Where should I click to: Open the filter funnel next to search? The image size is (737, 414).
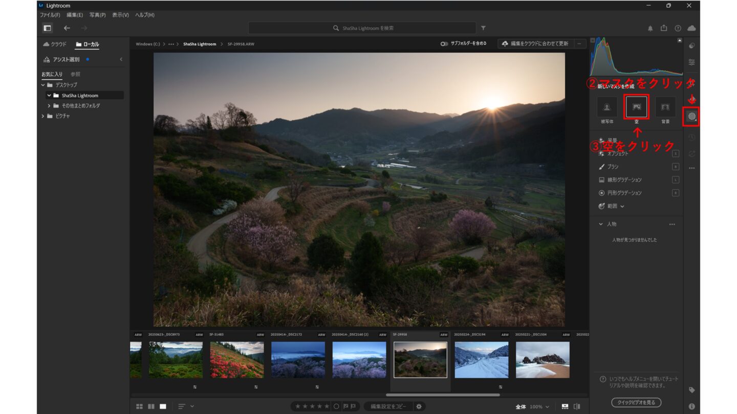point(483,28)
